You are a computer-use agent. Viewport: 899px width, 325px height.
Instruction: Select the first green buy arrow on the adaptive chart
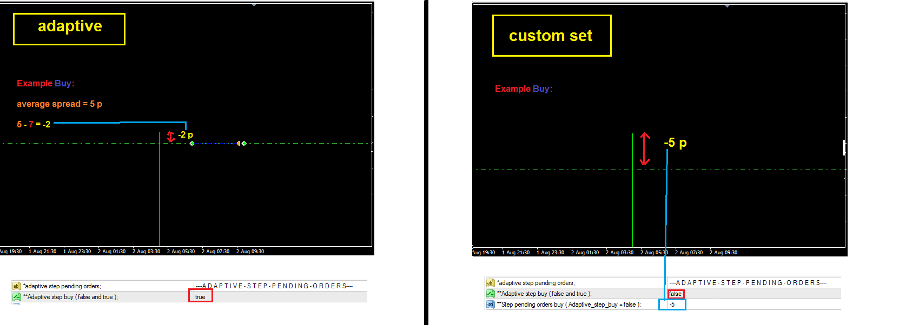click(192, 143)
